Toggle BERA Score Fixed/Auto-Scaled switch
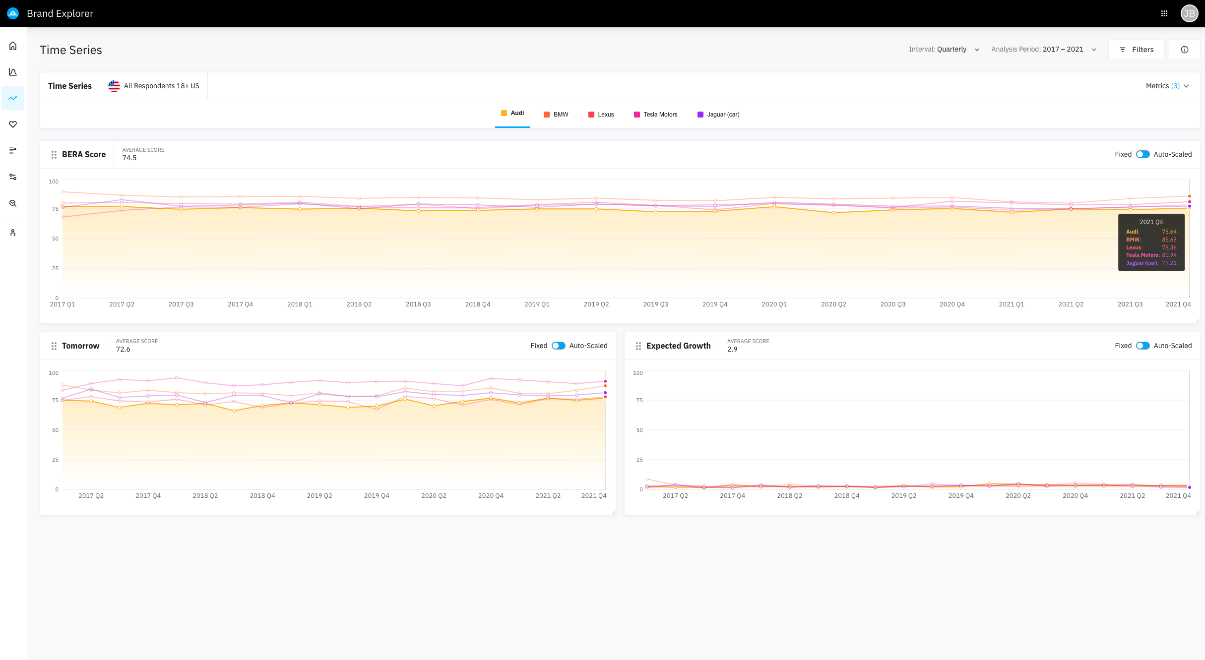Viewport: 1205px width, 660px height. coord(1142,154)
